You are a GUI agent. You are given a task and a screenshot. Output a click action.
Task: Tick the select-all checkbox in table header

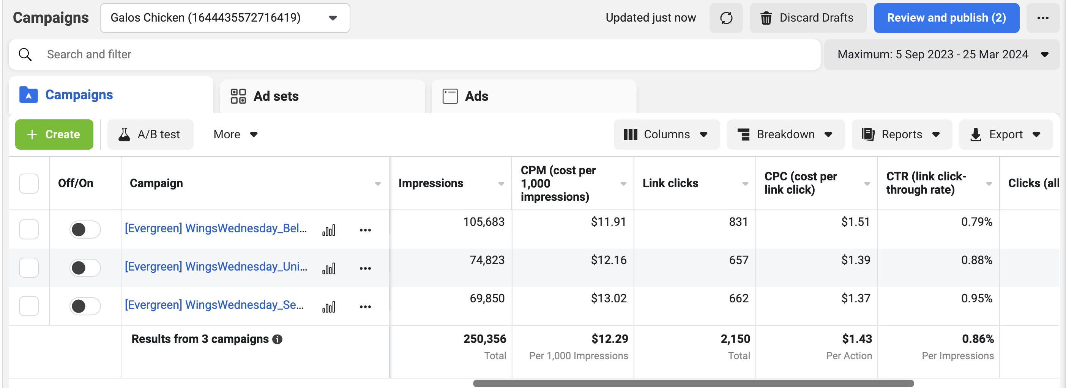[28, 183]
